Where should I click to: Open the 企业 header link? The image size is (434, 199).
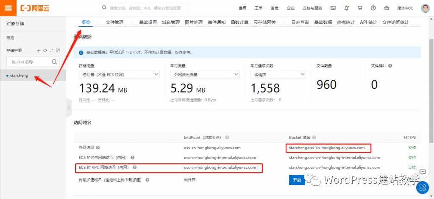(291, 8)
